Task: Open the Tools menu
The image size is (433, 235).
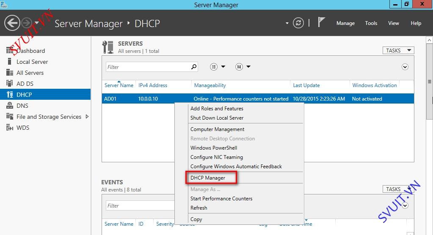Action: click(x=371, y=23)
